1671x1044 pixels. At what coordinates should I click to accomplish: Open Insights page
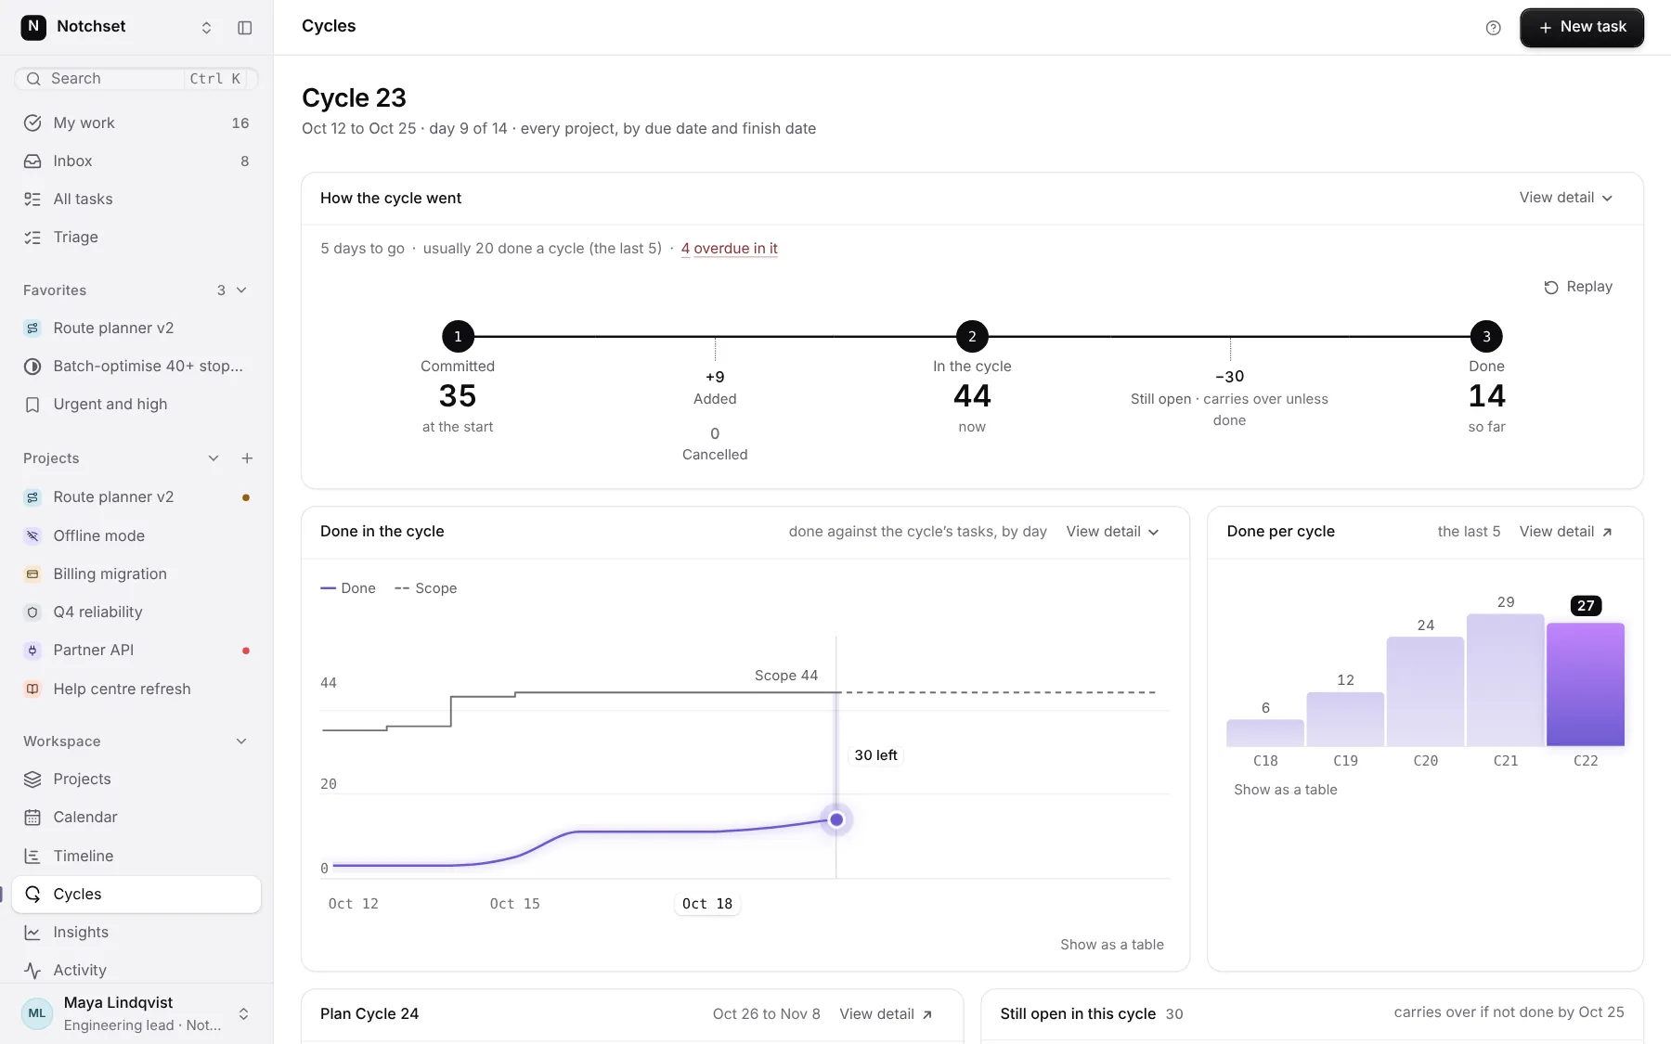coord(136,932)
